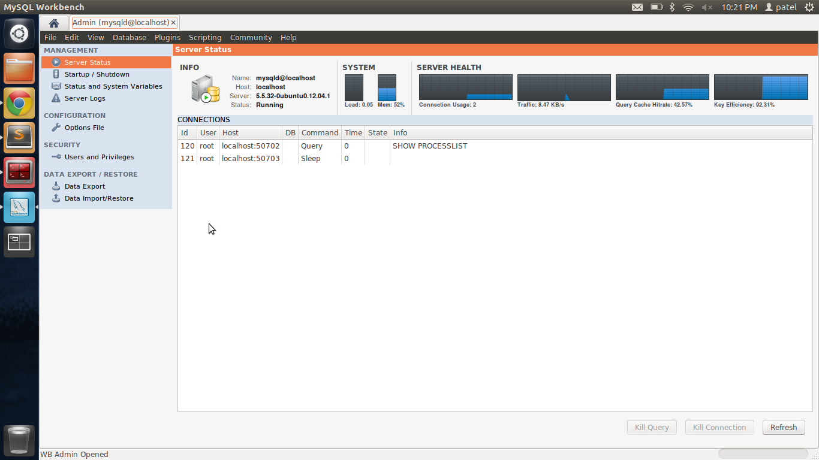Open the Trash in the dock
The height and width of the screenshot is (460, 819).
click(19, 440)
